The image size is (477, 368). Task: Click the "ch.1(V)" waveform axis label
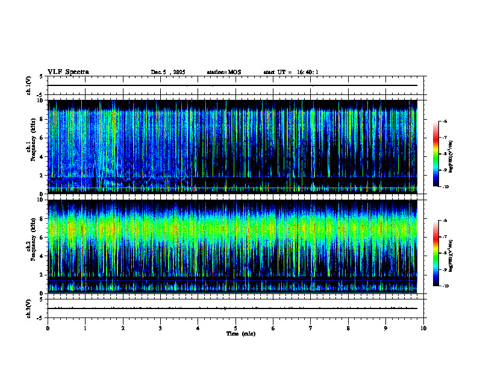click(29, 85)
